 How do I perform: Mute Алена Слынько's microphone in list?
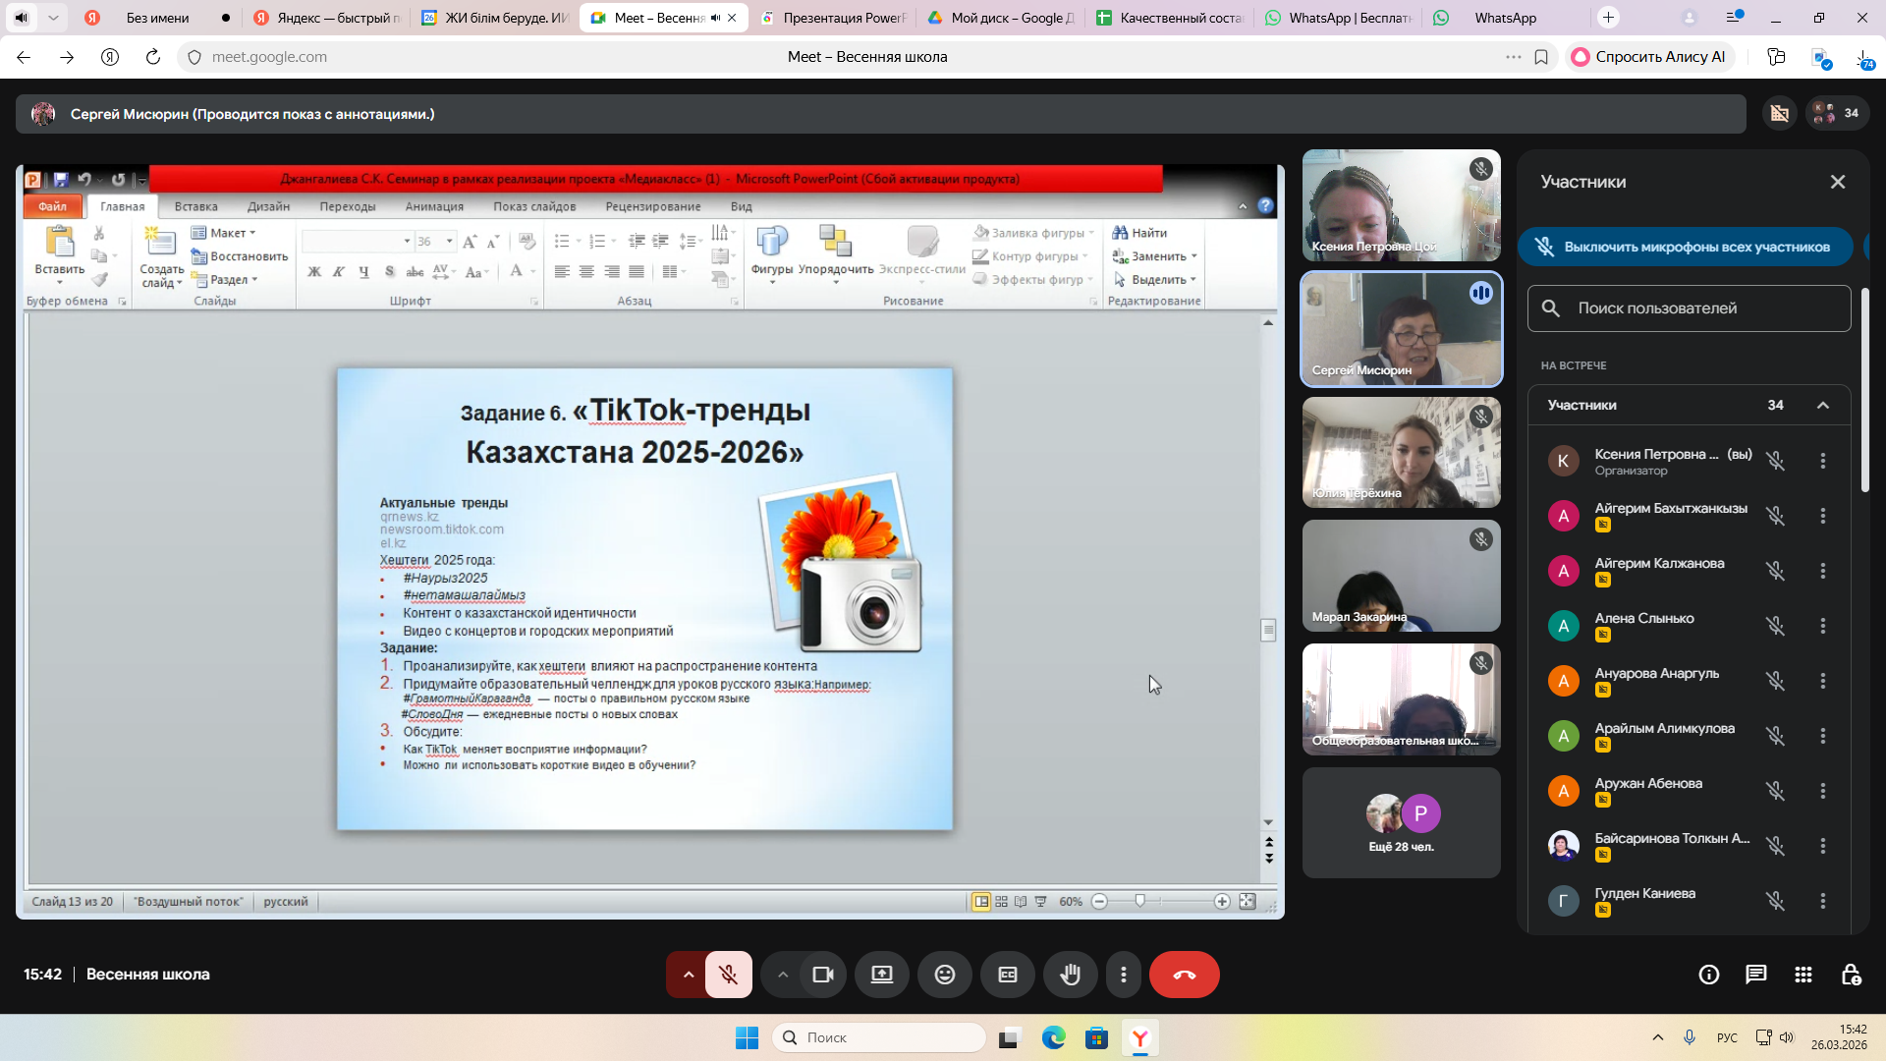[1775, 626]
